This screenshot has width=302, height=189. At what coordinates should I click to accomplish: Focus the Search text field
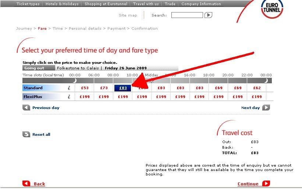coord(187,15)
